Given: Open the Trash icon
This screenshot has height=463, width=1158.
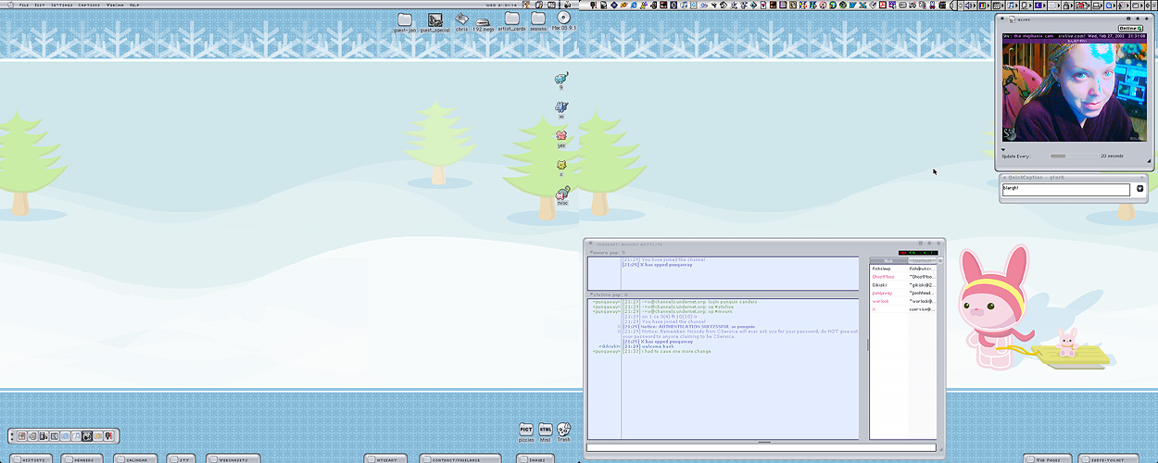Looking at the screenshot, I should click(564, 430).
